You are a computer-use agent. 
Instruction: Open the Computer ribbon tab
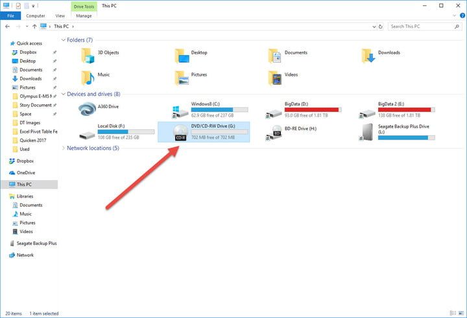35,15
